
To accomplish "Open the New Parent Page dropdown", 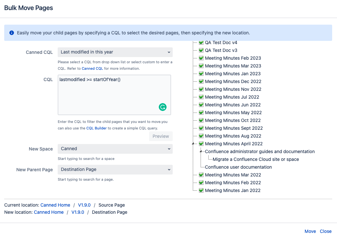I will pos(115,170).
